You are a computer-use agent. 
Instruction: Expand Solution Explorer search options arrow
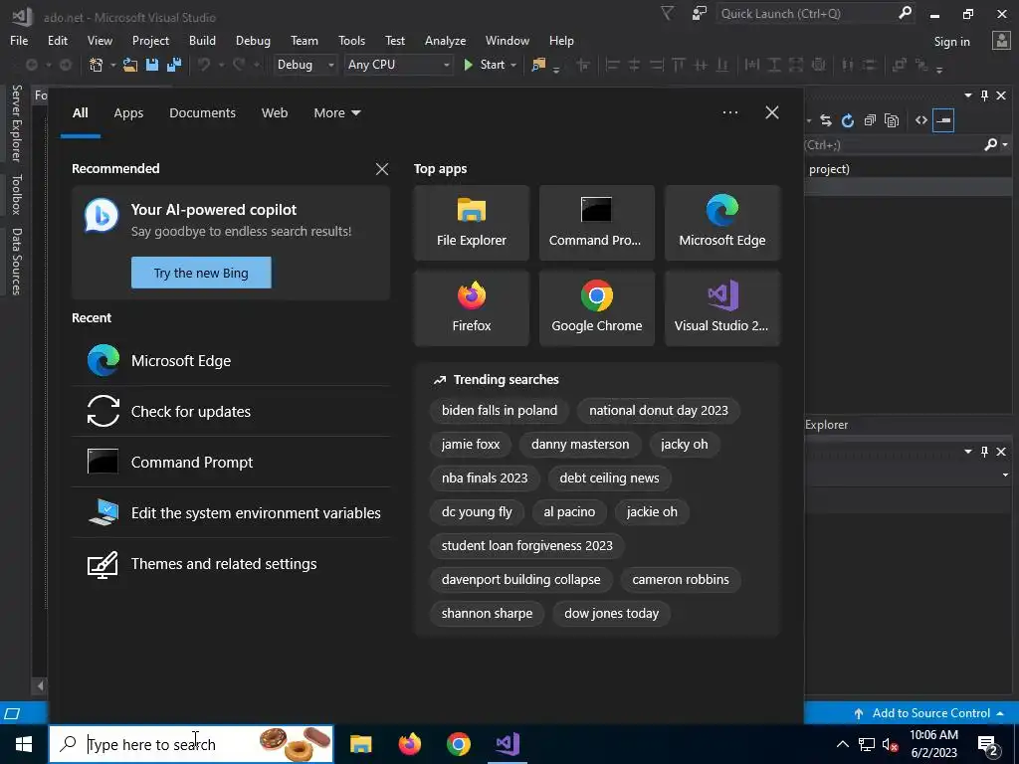tap(1005, 145)
